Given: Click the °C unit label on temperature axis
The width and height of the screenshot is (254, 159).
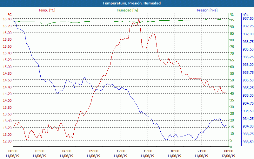Looking at the screenshot, I should [x=10, y=15].
